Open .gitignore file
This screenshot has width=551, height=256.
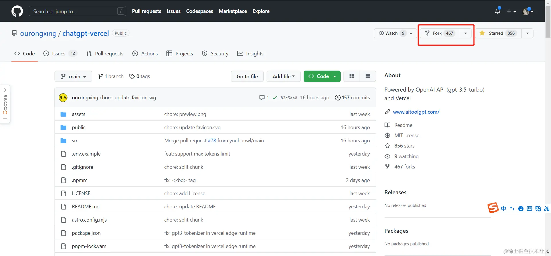click(x=82, y=167)
